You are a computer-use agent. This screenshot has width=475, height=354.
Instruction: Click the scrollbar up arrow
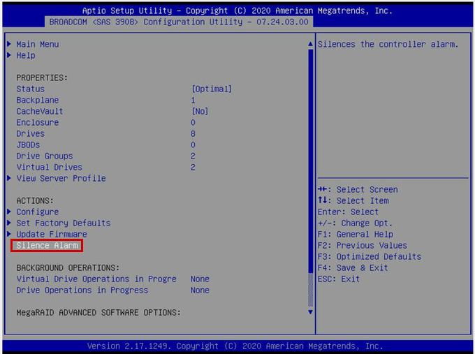click(311, 44)
